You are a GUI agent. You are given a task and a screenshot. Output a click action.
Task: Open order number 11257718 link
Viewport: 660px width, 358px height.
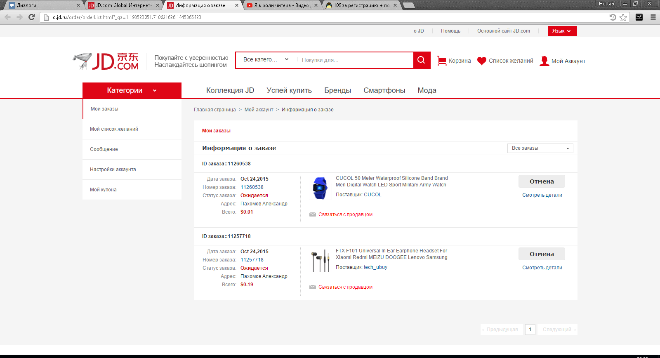252,260
